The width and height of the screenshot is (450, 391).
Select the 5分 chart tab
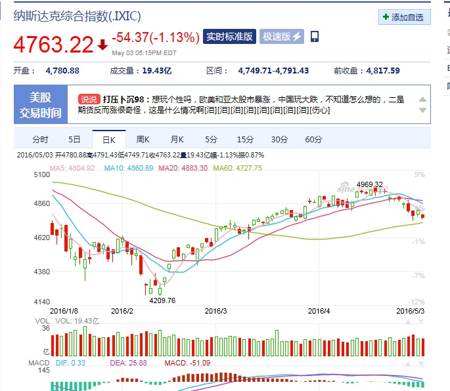(212, 140)
